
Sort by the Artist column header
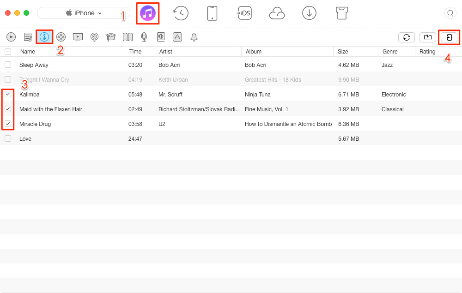tap(198, 52)
